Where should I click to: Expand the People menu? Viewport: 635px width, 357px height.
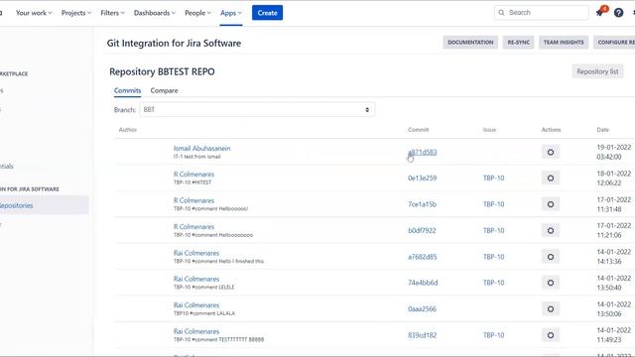(197, 13)
